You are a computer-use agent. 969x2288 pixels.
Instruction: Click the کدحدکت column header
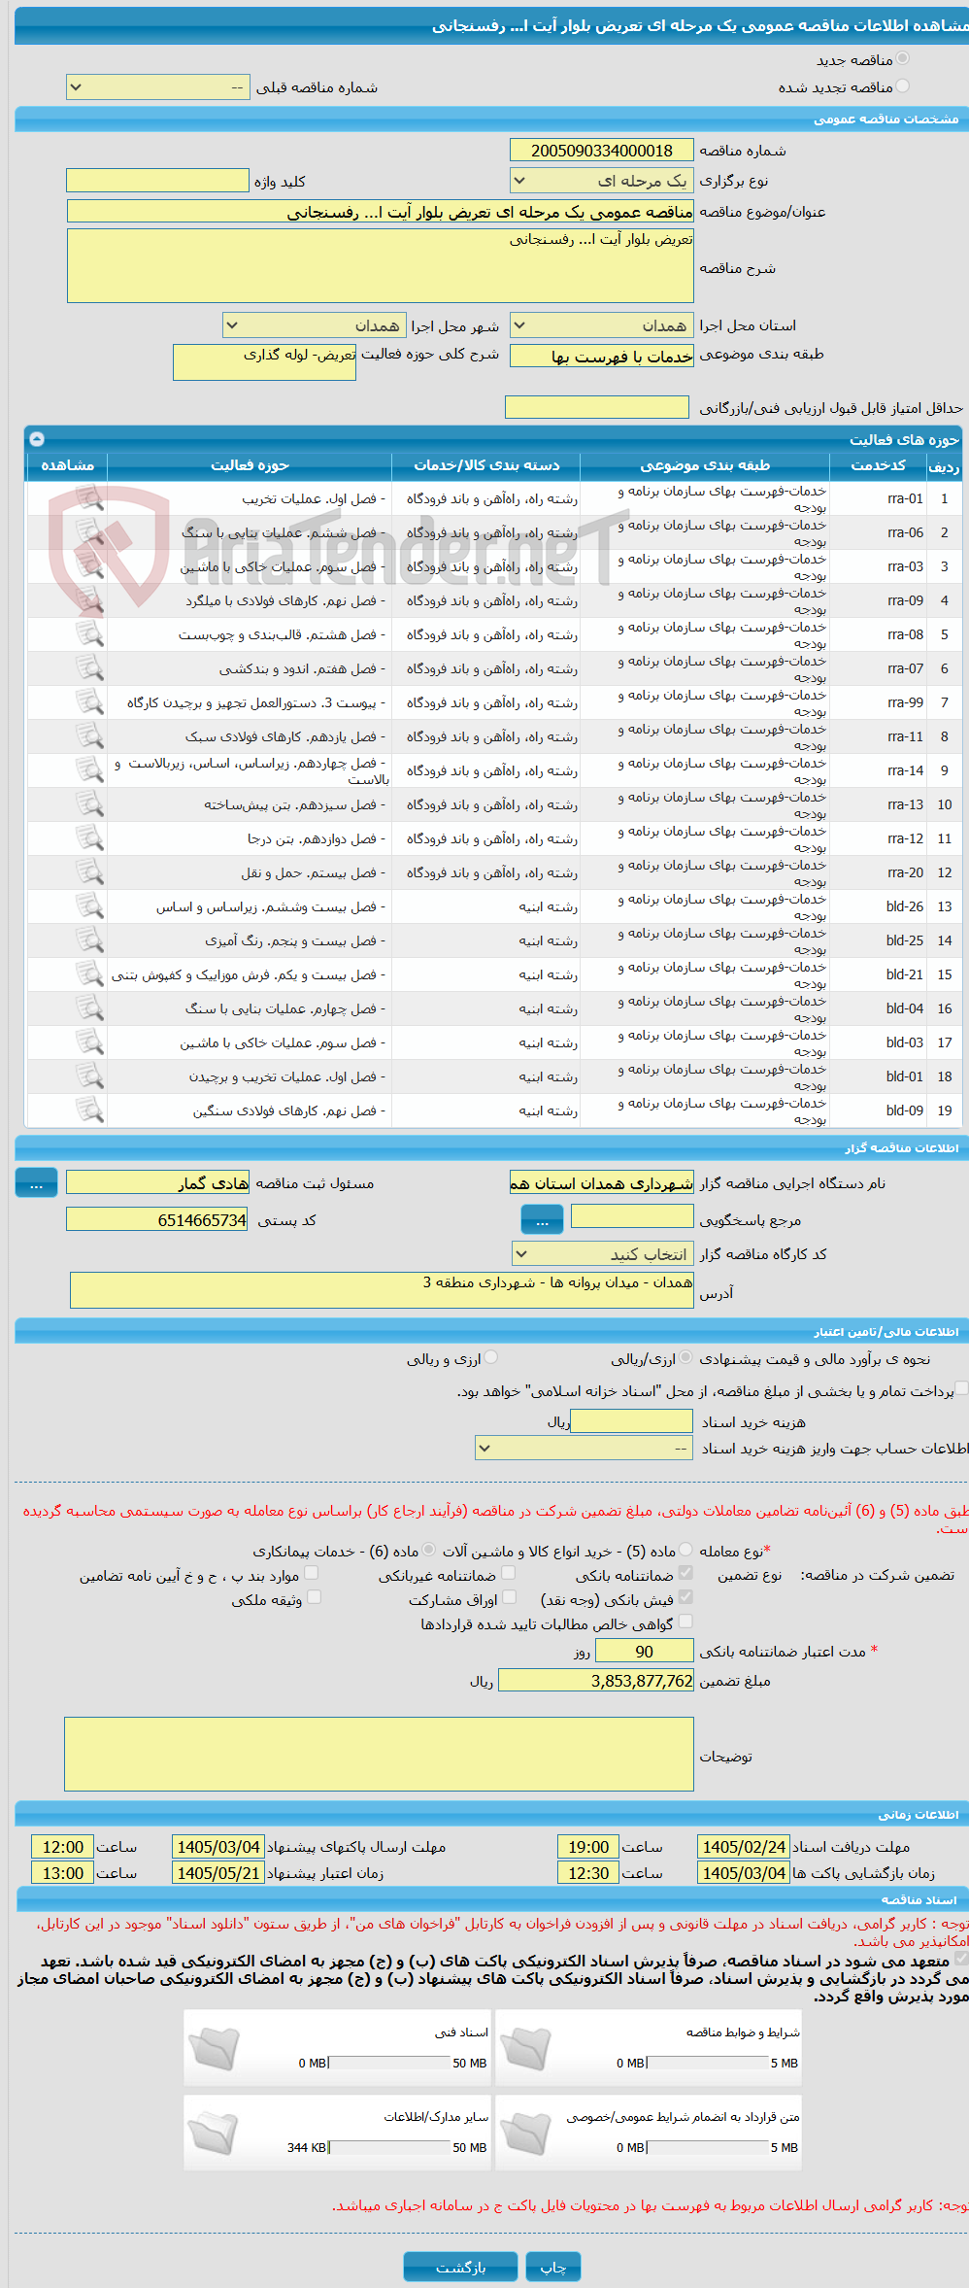879,465
